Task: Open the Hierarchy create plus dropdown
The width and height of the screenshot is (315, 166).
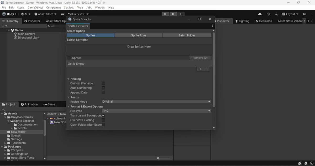Action: pos(4,26)
